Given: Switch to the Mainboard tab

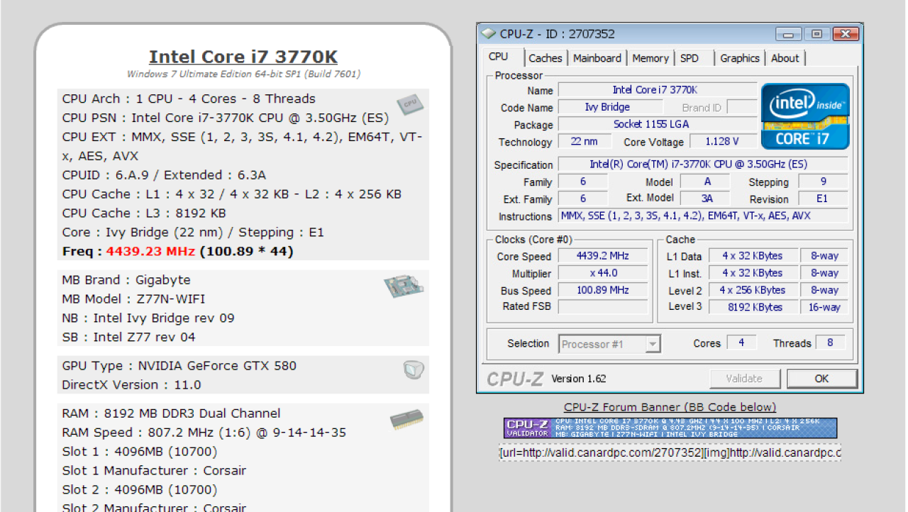Looking at the screenshot, I should 597,58.
